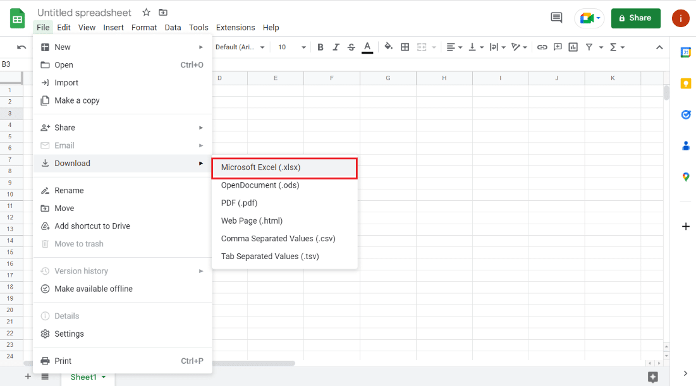Image resolution: width=696 pixels, height=386 pixels.
Task: Open Google Tasks side panel
Action: click(686, 114)
